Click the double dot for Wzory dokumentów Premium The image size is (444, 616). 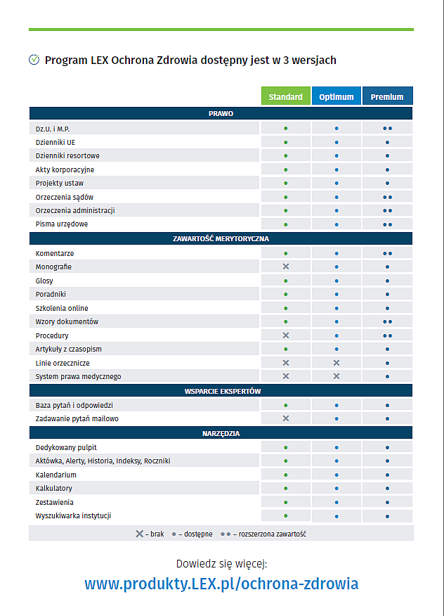point(388,322)
